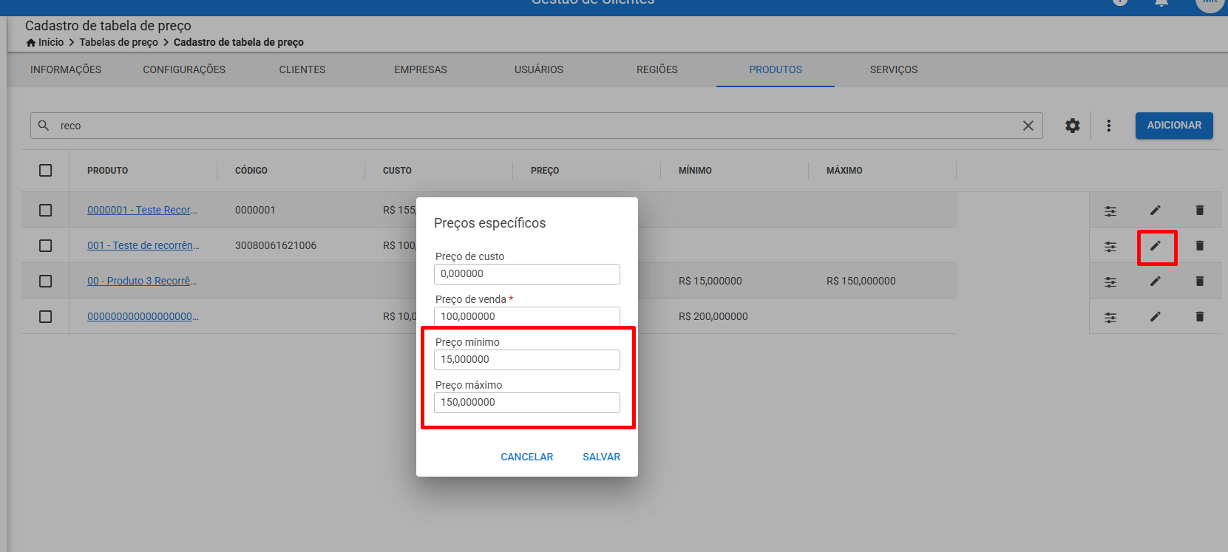
Task: Edit the 000000000000000000 row with the pencil
Action: pyautogui.click(x=1156, y=317)
